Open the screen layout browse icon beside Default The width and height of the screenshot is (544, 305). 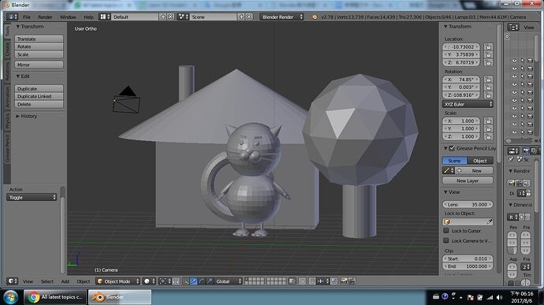[x=105, y=17]
